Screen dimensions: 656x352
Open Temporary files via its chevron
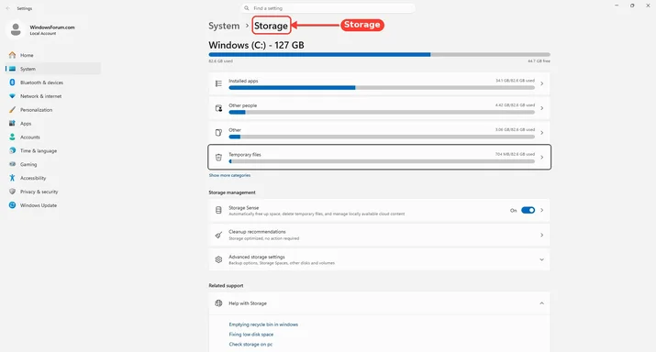542,157
